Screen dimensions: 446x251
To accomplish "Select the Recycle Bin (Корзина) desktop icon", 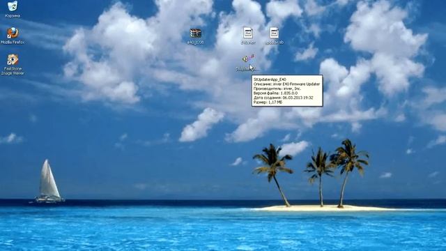I will pyautogui.click(x=13, y=6).
